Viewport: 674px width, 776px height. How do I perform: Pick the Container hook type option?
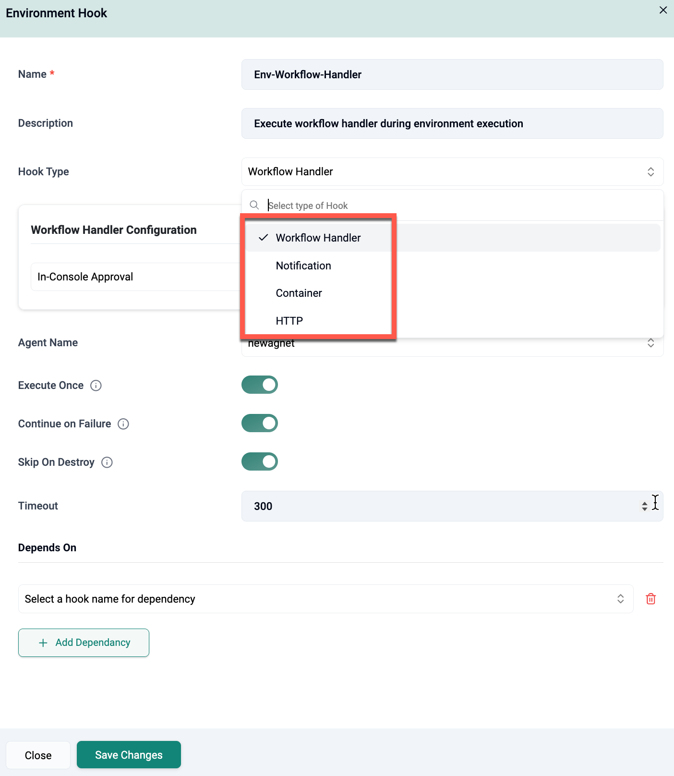[299, 293]
